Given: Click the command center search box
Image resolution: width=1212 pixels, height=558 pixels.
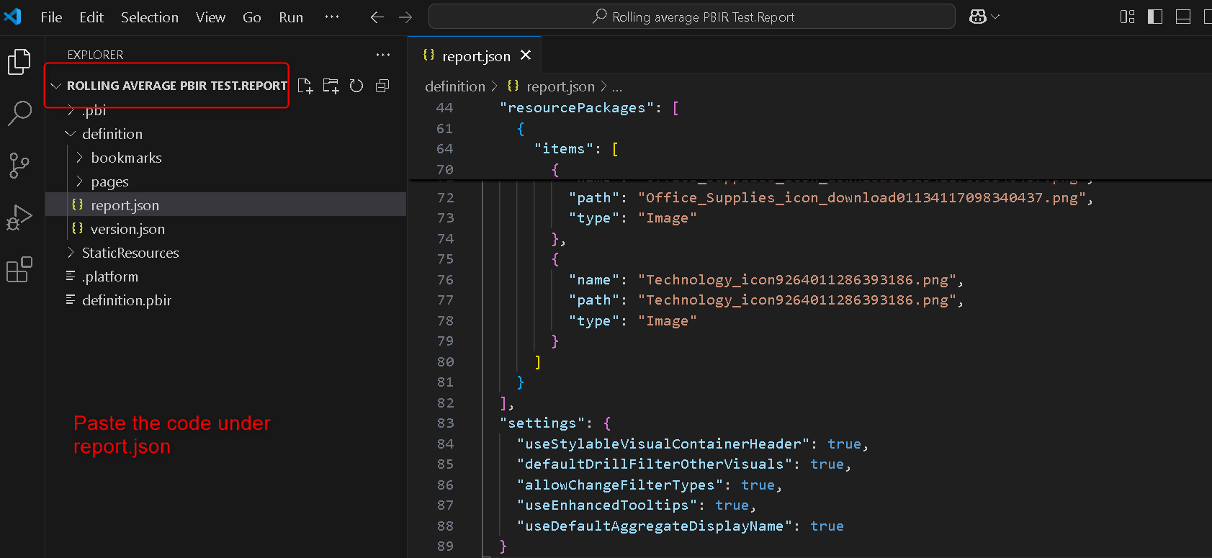Looking at the screenshot, I should tap(691, 17).
